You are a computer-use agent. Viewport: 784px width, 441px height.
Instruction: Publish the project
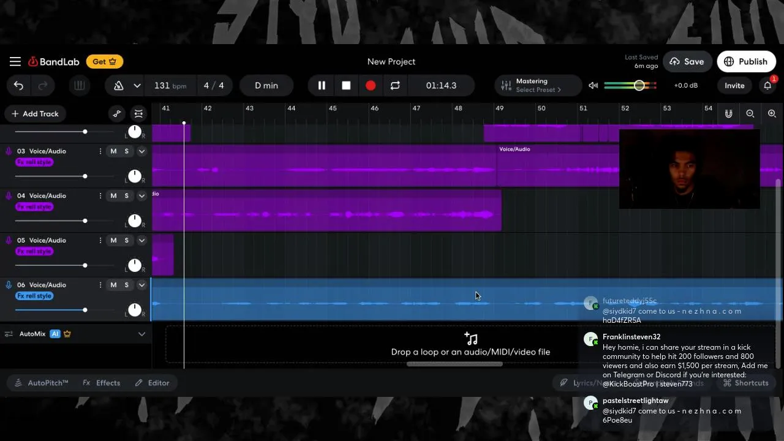click(x=745, y=61)
